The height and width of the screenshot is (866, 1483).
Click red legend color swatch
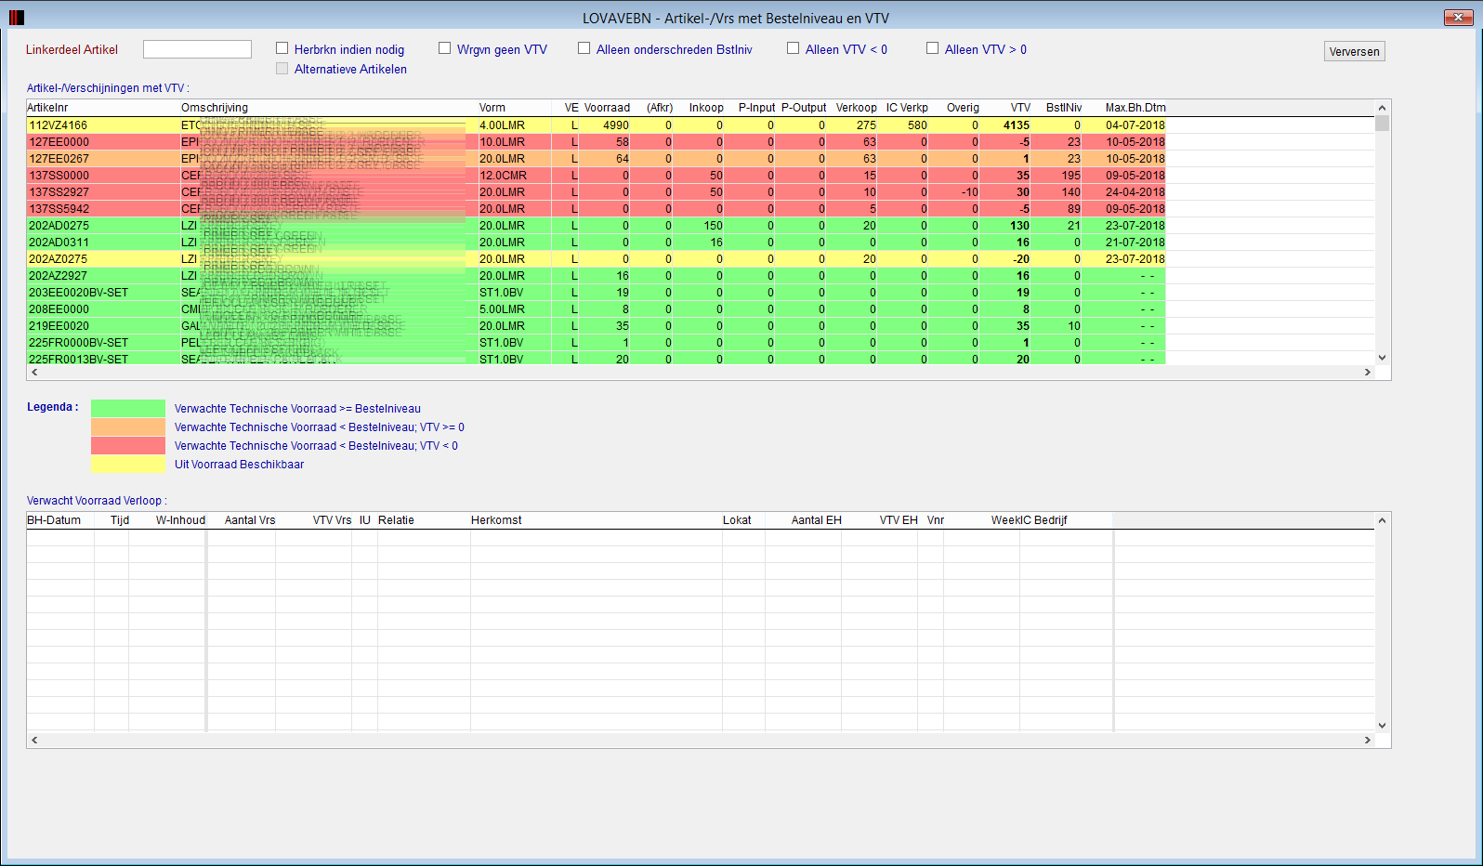(x=128, y=446)
